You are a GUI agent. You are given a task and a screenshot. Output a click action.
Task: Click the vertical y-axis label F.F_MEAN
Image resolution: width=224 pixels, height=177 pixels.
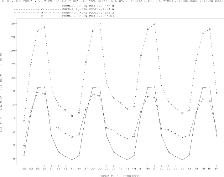[x=1, y=93]
